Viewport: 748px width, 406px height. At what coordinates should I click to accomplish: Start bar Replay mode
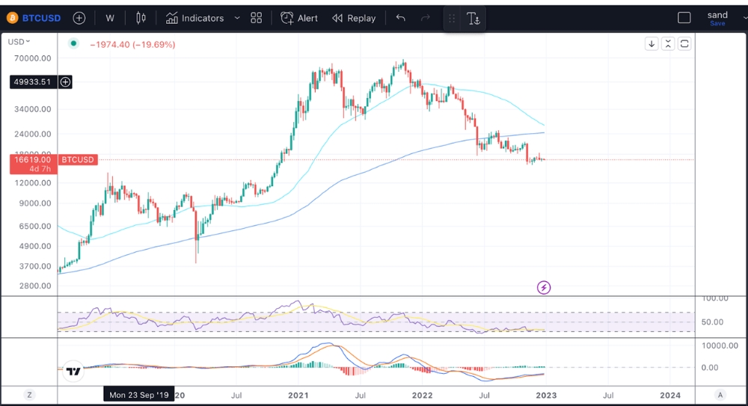click(354, 18)
